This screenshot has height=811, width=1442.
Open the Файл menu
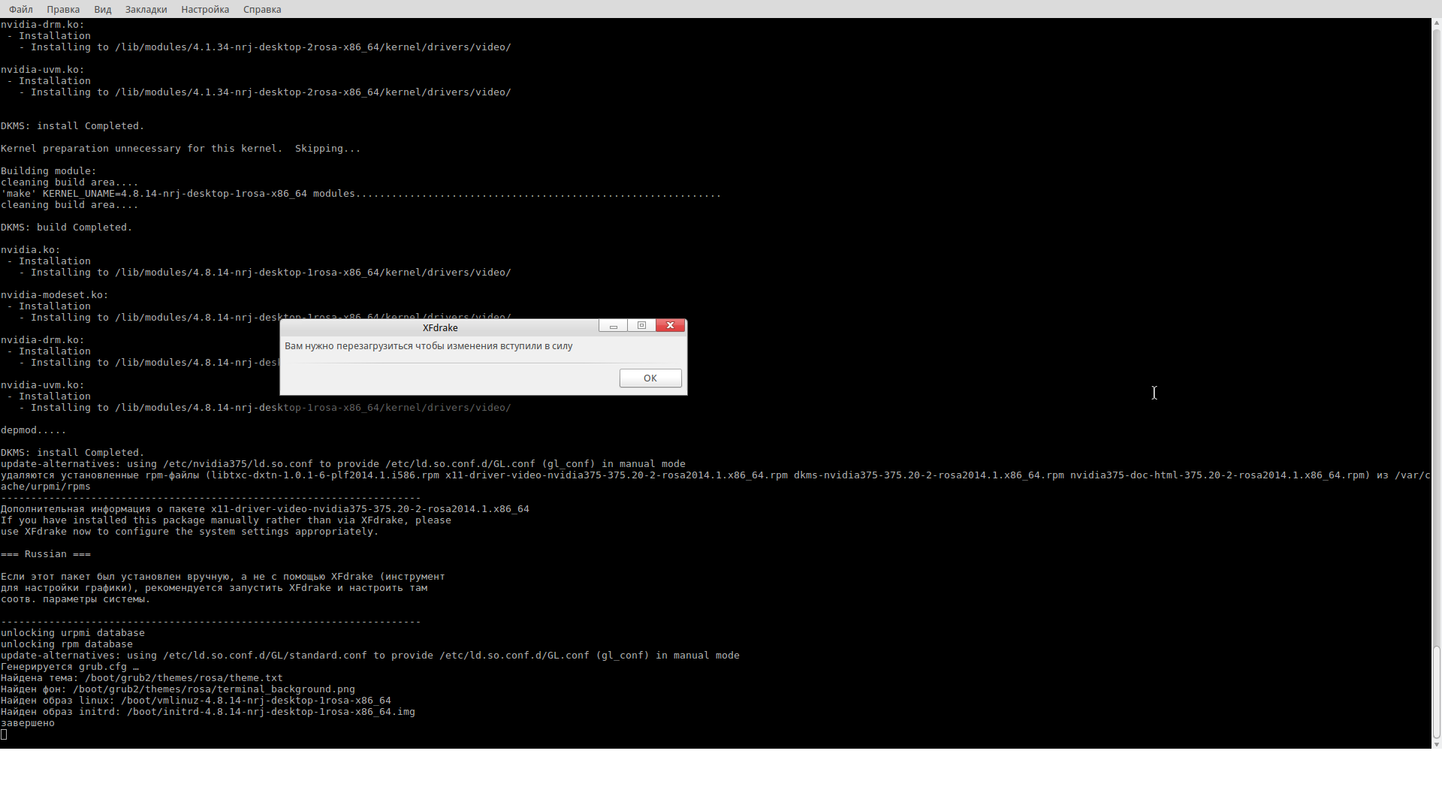[21, 9]
